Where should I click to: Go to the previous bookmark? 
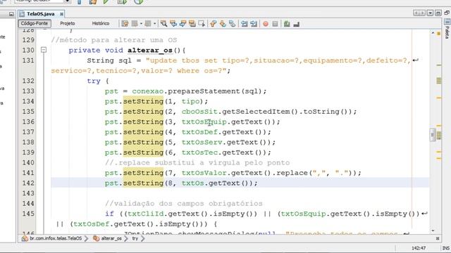[x=213, y=23]
